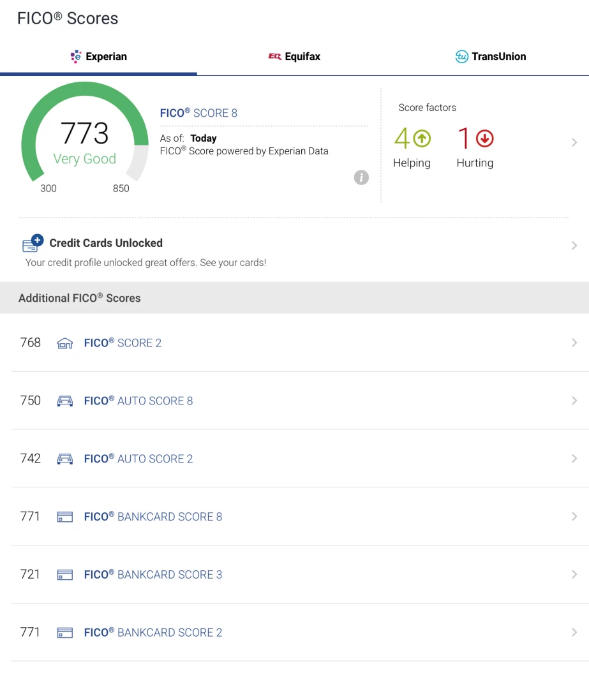Open FICO Bankcard Score 3 details
The image size is (589, 689).
[573, 574]
